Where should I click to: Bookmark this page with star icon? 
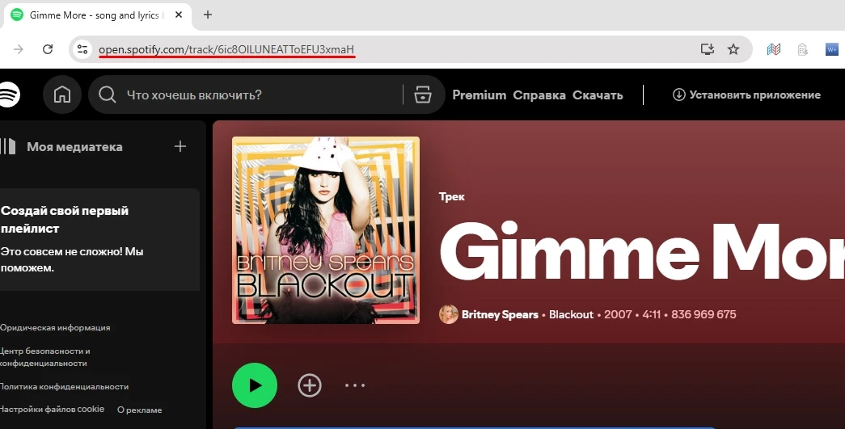[x=733, y=49]
